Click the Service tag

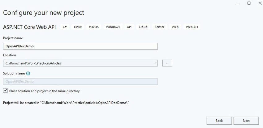160,27
